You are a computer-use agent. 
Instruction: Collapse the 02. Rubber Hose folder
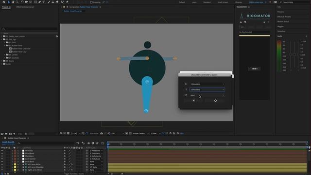tap(4, 45)
